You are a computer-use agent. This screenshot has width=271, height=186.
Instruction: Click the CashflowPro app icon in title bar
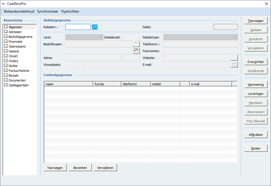point(3,4)
